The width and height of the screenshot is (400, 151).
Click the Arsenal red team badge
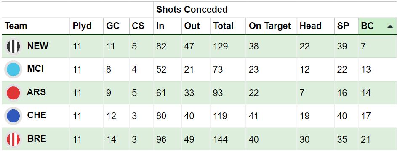point(13,93)
